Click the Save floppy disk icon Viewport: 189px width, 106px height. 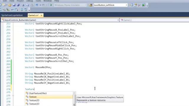pyautogui.click(x=14, y=5)
